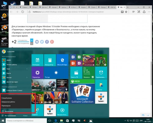Open Maps (Карты) from the list
The image size is (153, 123).
click(x=15, y=73)
